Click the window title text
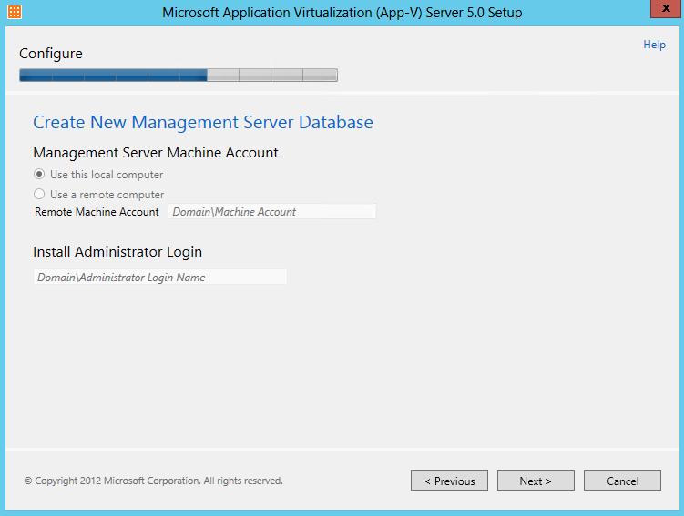 point(342,12)
